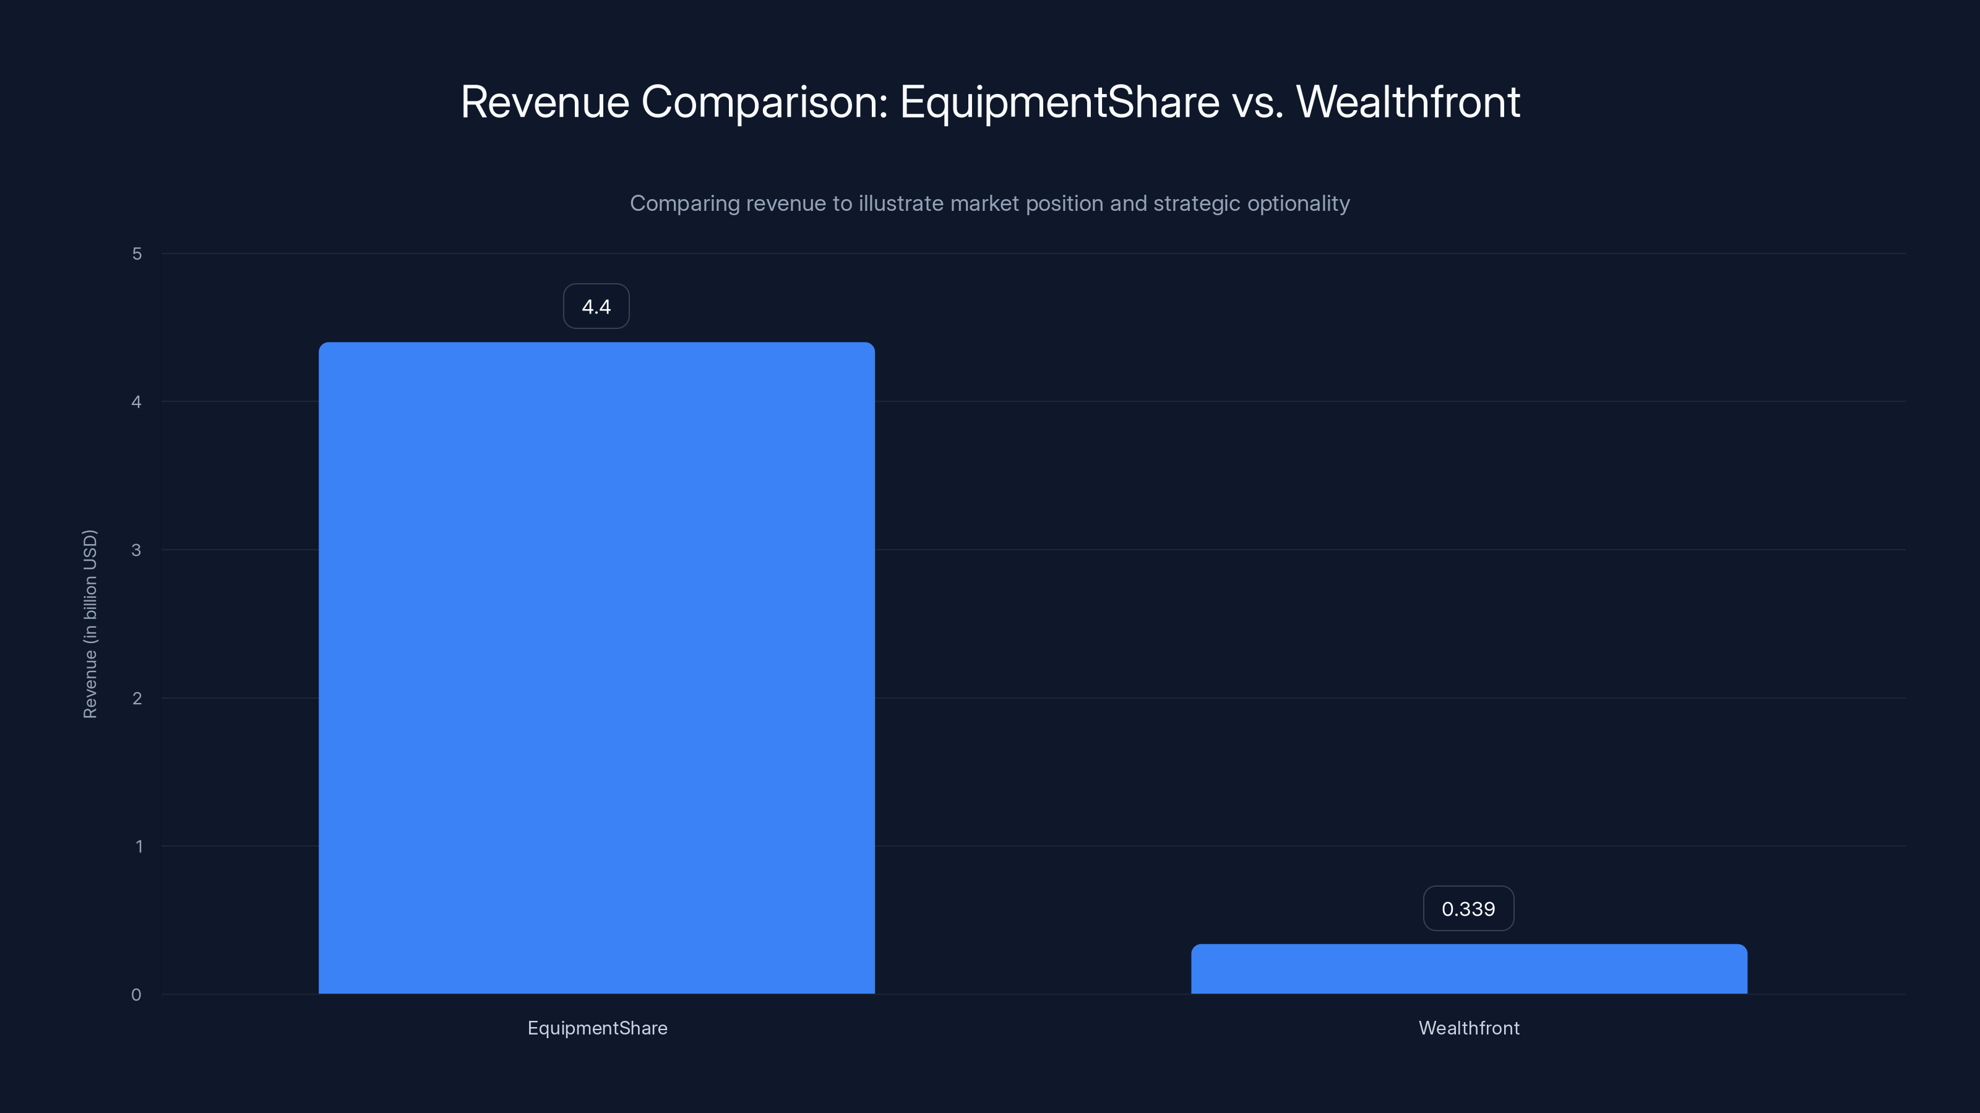Image resolution: width=1980 pixels, height=1113 pixels.
Task: Click the 0 tick mark on the y-axis
Action: click(137, 995)
